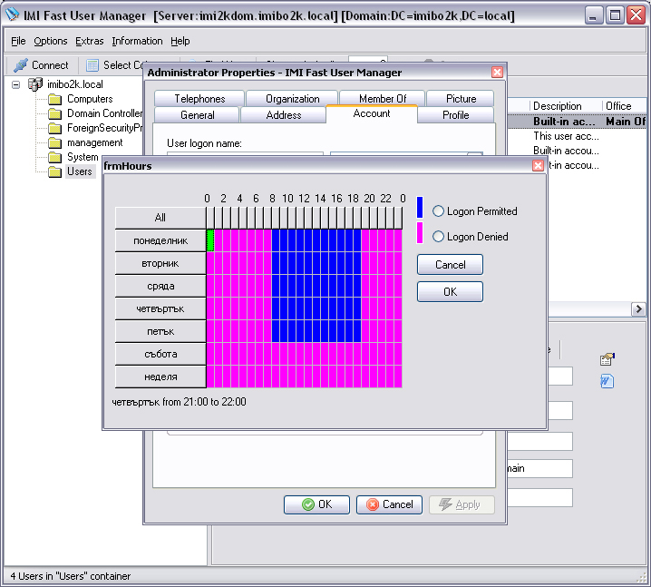
Task: Click OK in Administrator Properties dialog
Action: point(316,504)
